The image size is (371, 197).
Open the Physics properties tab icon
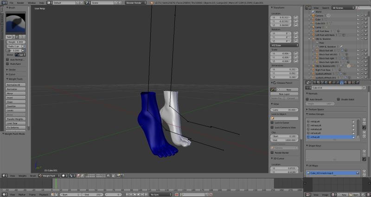pyautogui.click(x=357, y=83)
